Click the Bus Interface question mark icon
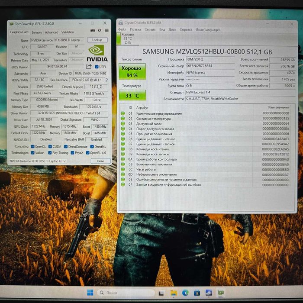 coord(106,80)
